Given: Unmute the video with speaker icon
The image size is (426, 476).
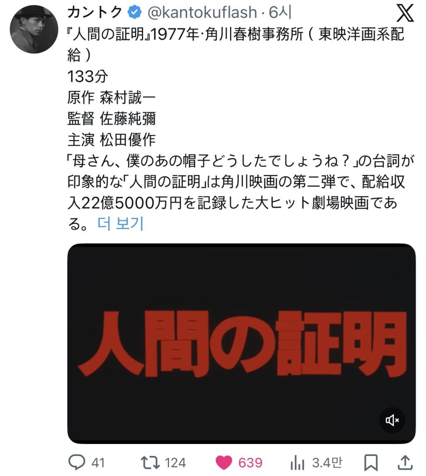Looking at the screenshot, I should 392,420.
